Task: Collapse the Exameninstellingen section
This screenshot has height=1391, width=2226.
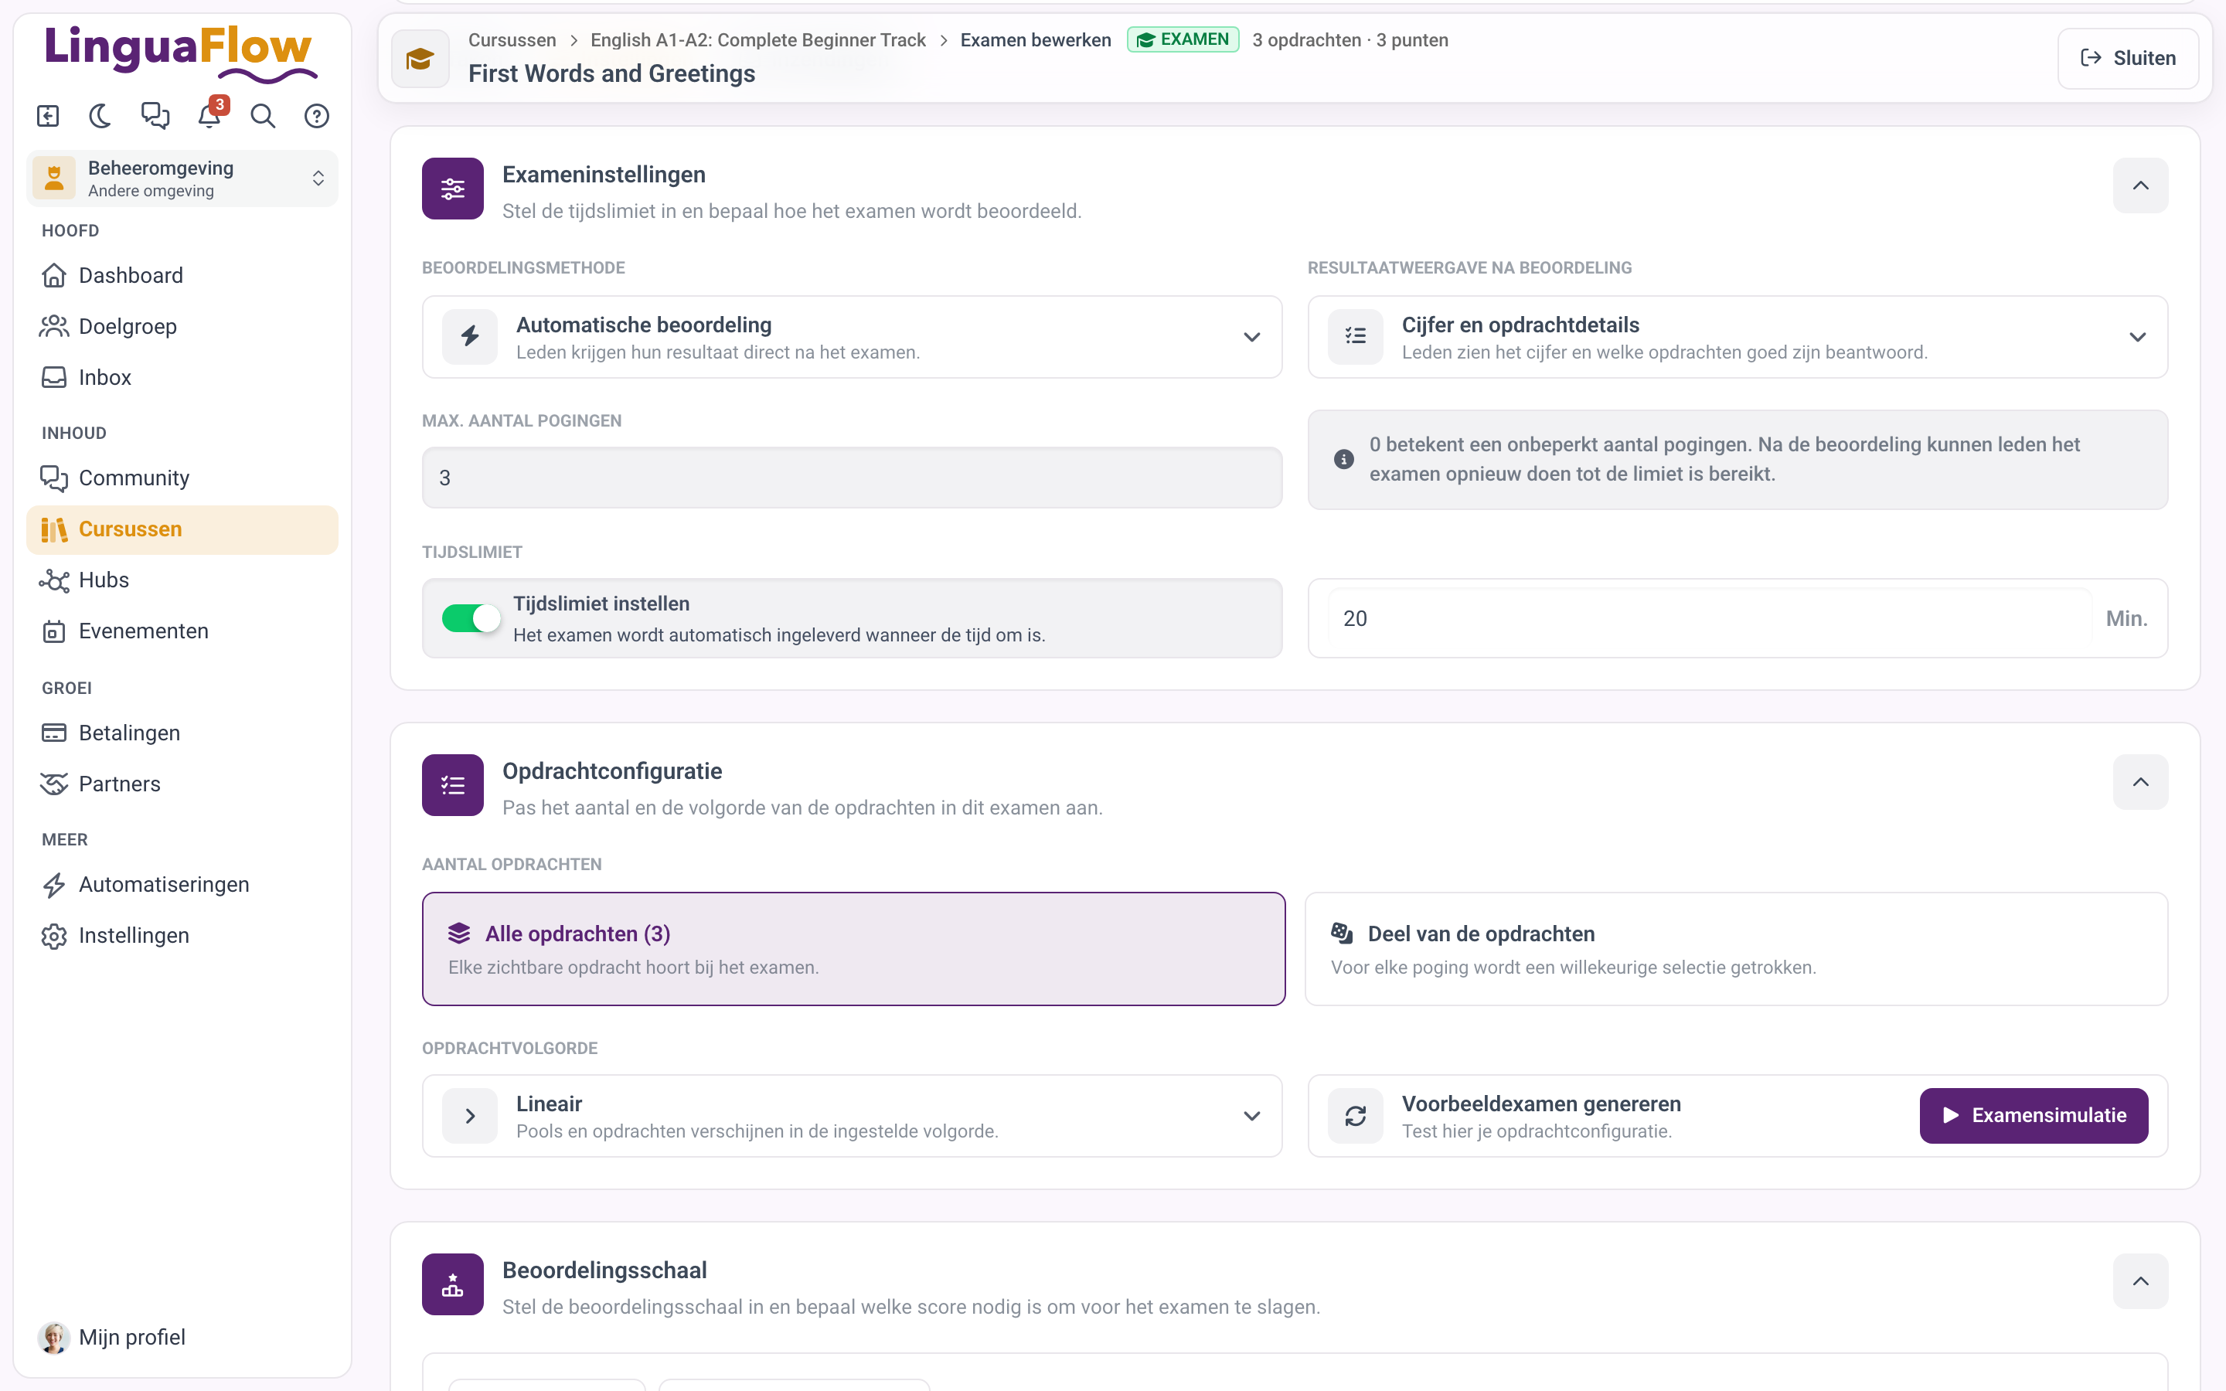Action: 2140,185
